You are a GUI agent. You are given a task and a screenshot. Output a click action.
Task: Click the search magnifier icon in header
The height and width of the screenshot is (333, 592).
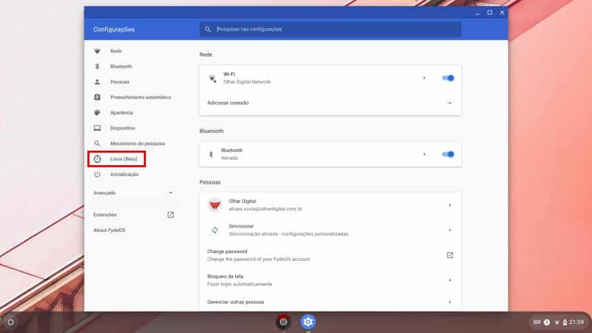click(208, 30)
